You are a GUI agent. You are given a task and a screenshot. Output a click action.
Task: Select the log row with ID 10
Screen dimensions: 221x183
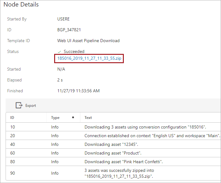pos(12,127)
